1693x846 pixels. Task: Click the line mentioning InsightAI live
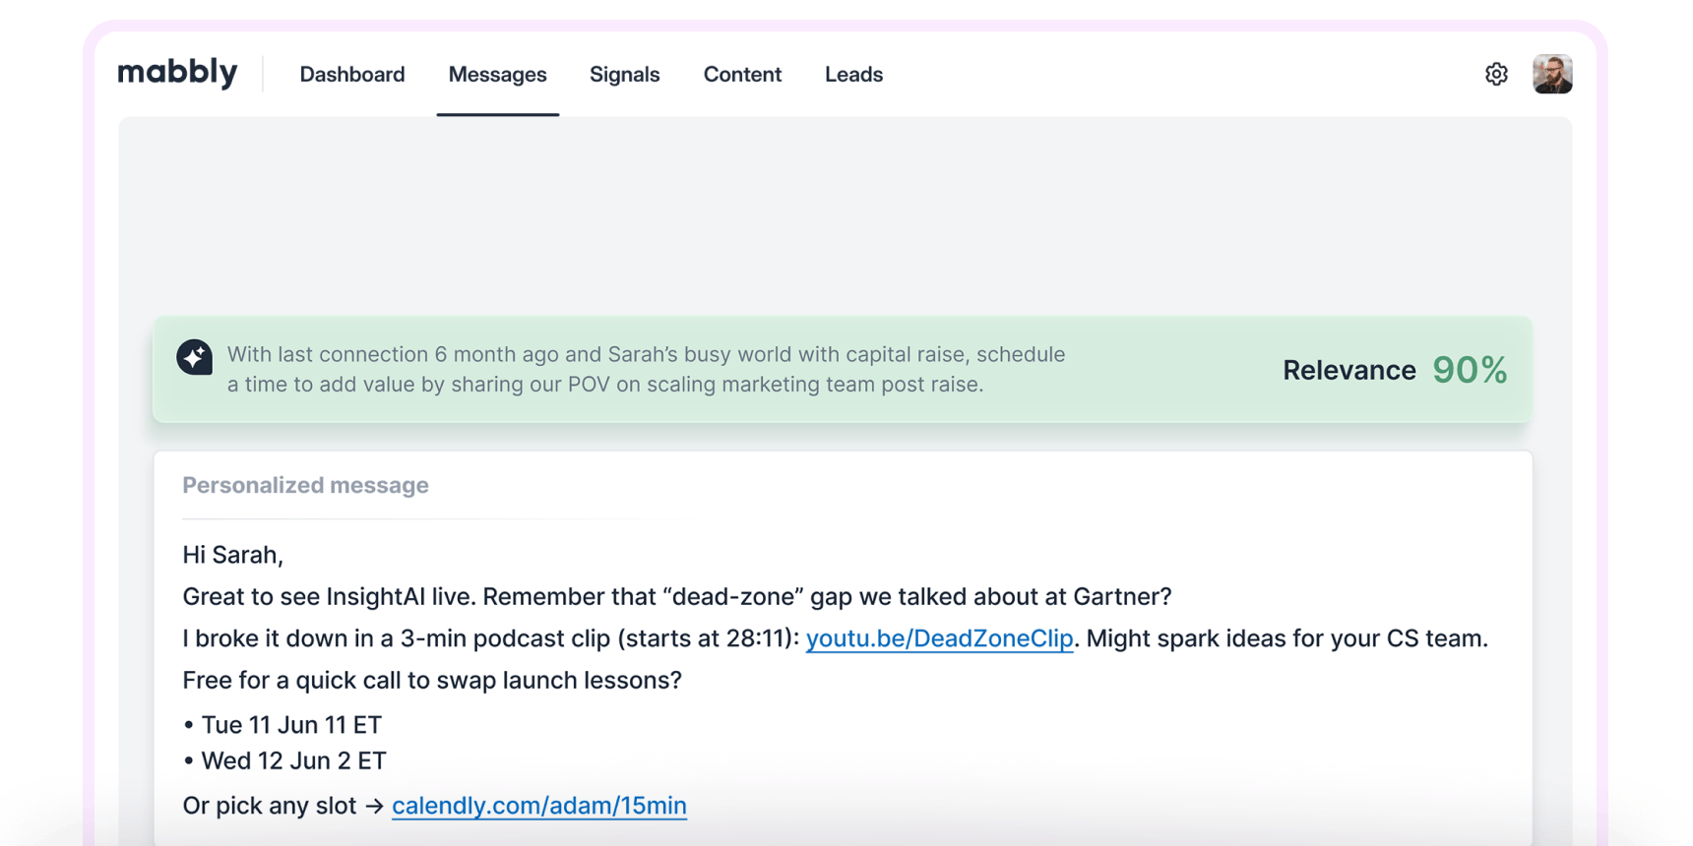(x=676, y=597)
